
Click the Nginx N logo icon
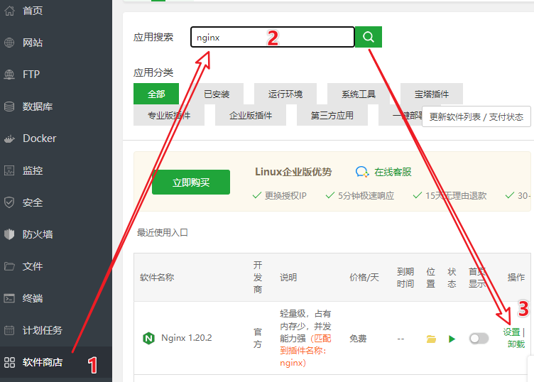pos(148,338)
